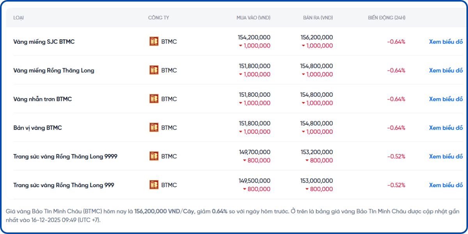This screenshot has height=234, width=468.
Task: Click BTMC logo in Trang sức 9999 row
Action: point(154,156)
